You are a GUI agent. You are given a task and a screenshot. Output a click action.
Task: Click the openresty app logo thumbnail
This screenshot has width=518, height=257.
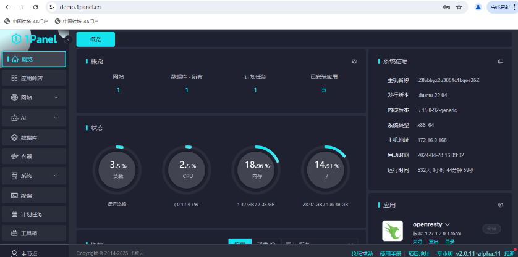click(x=393, y=230)
